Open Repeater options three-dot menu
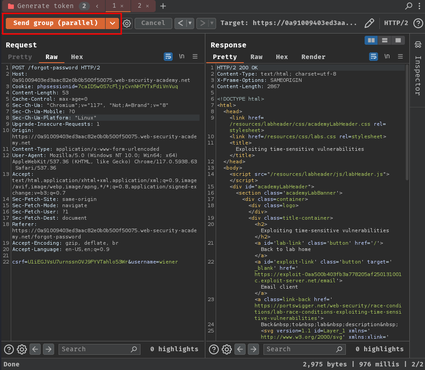The height and width of the screenshot is (370, 425). [x=420, y=6]
